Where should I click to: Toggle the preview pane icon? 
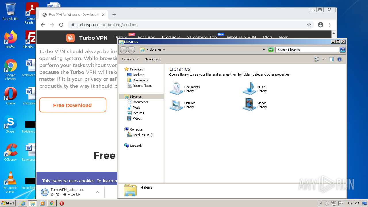331,59
